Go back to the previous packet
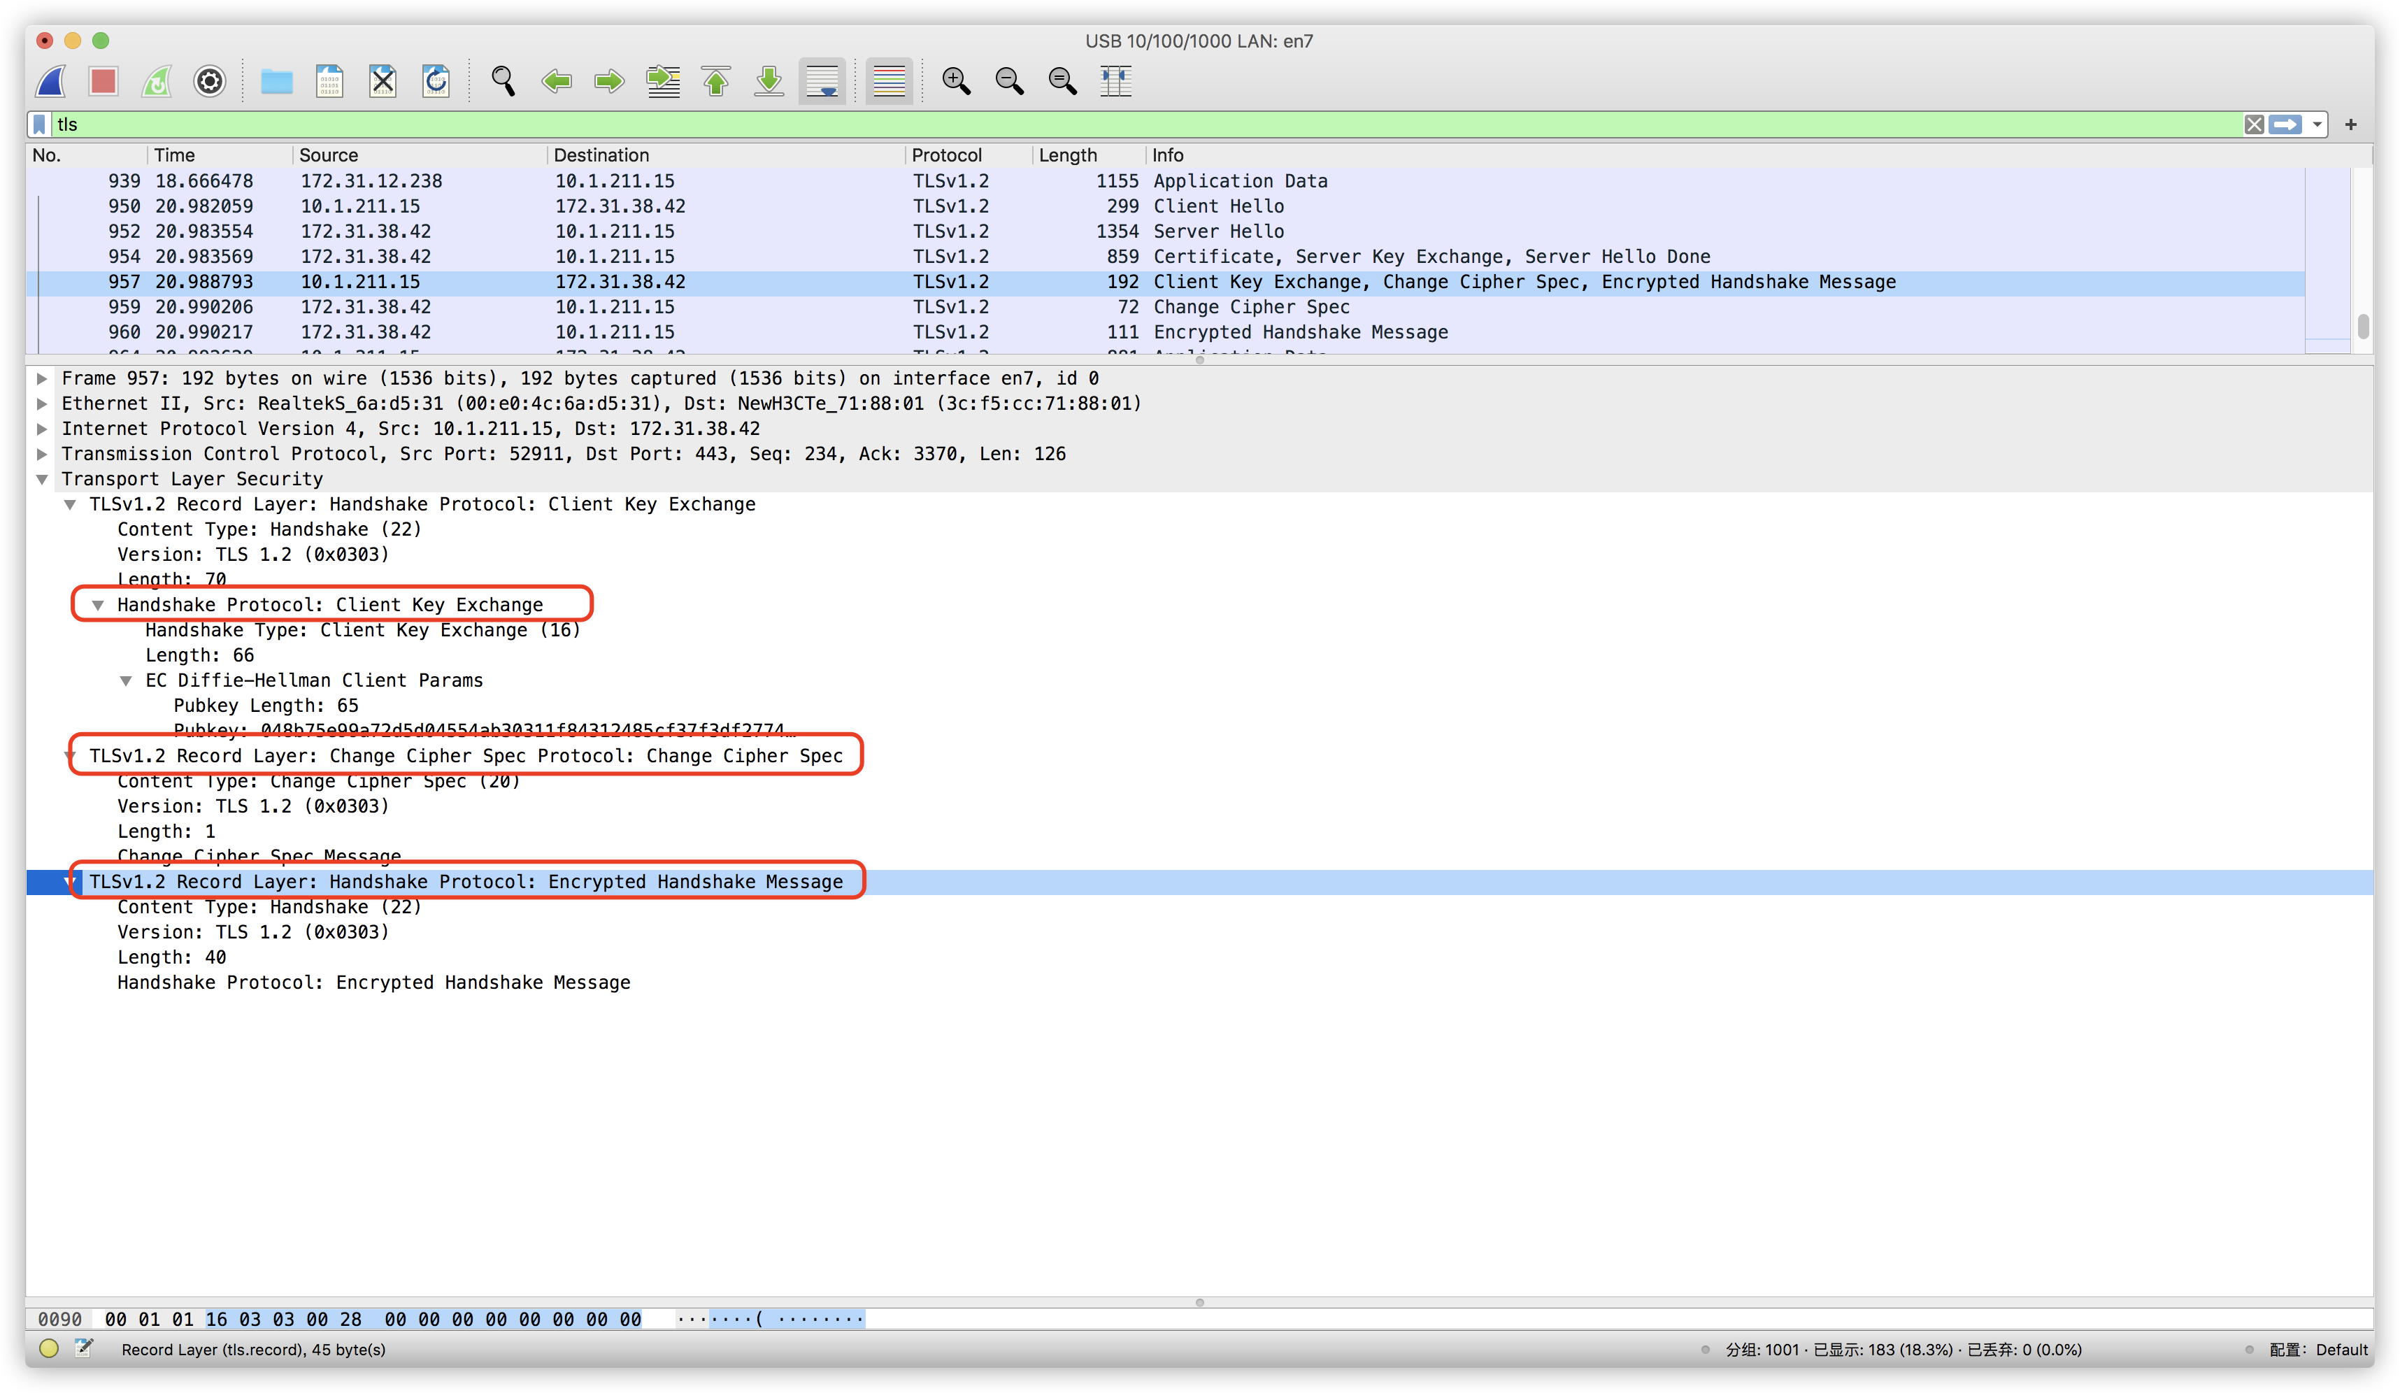This screenshot has height=1393, width=2400. tap(557, 81)
